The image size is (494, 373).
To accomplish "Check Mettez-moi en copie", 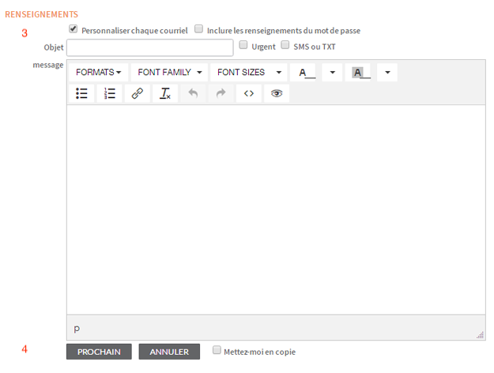I will click(x=217, y=350).
